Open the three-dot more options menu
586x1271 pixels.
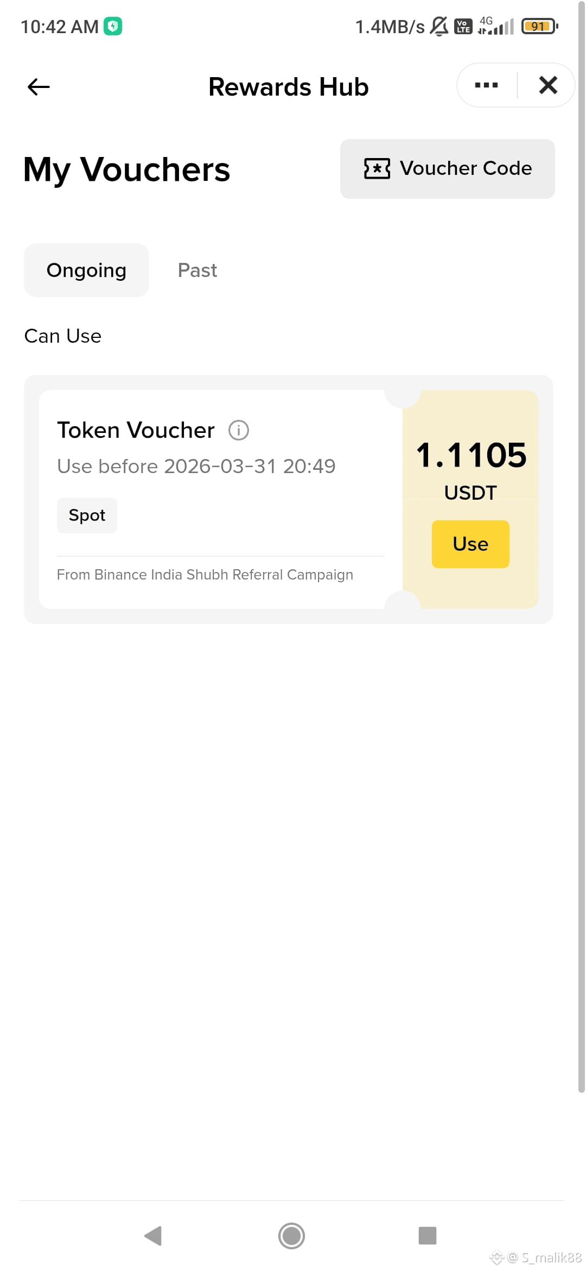click(x=486, y=85)
